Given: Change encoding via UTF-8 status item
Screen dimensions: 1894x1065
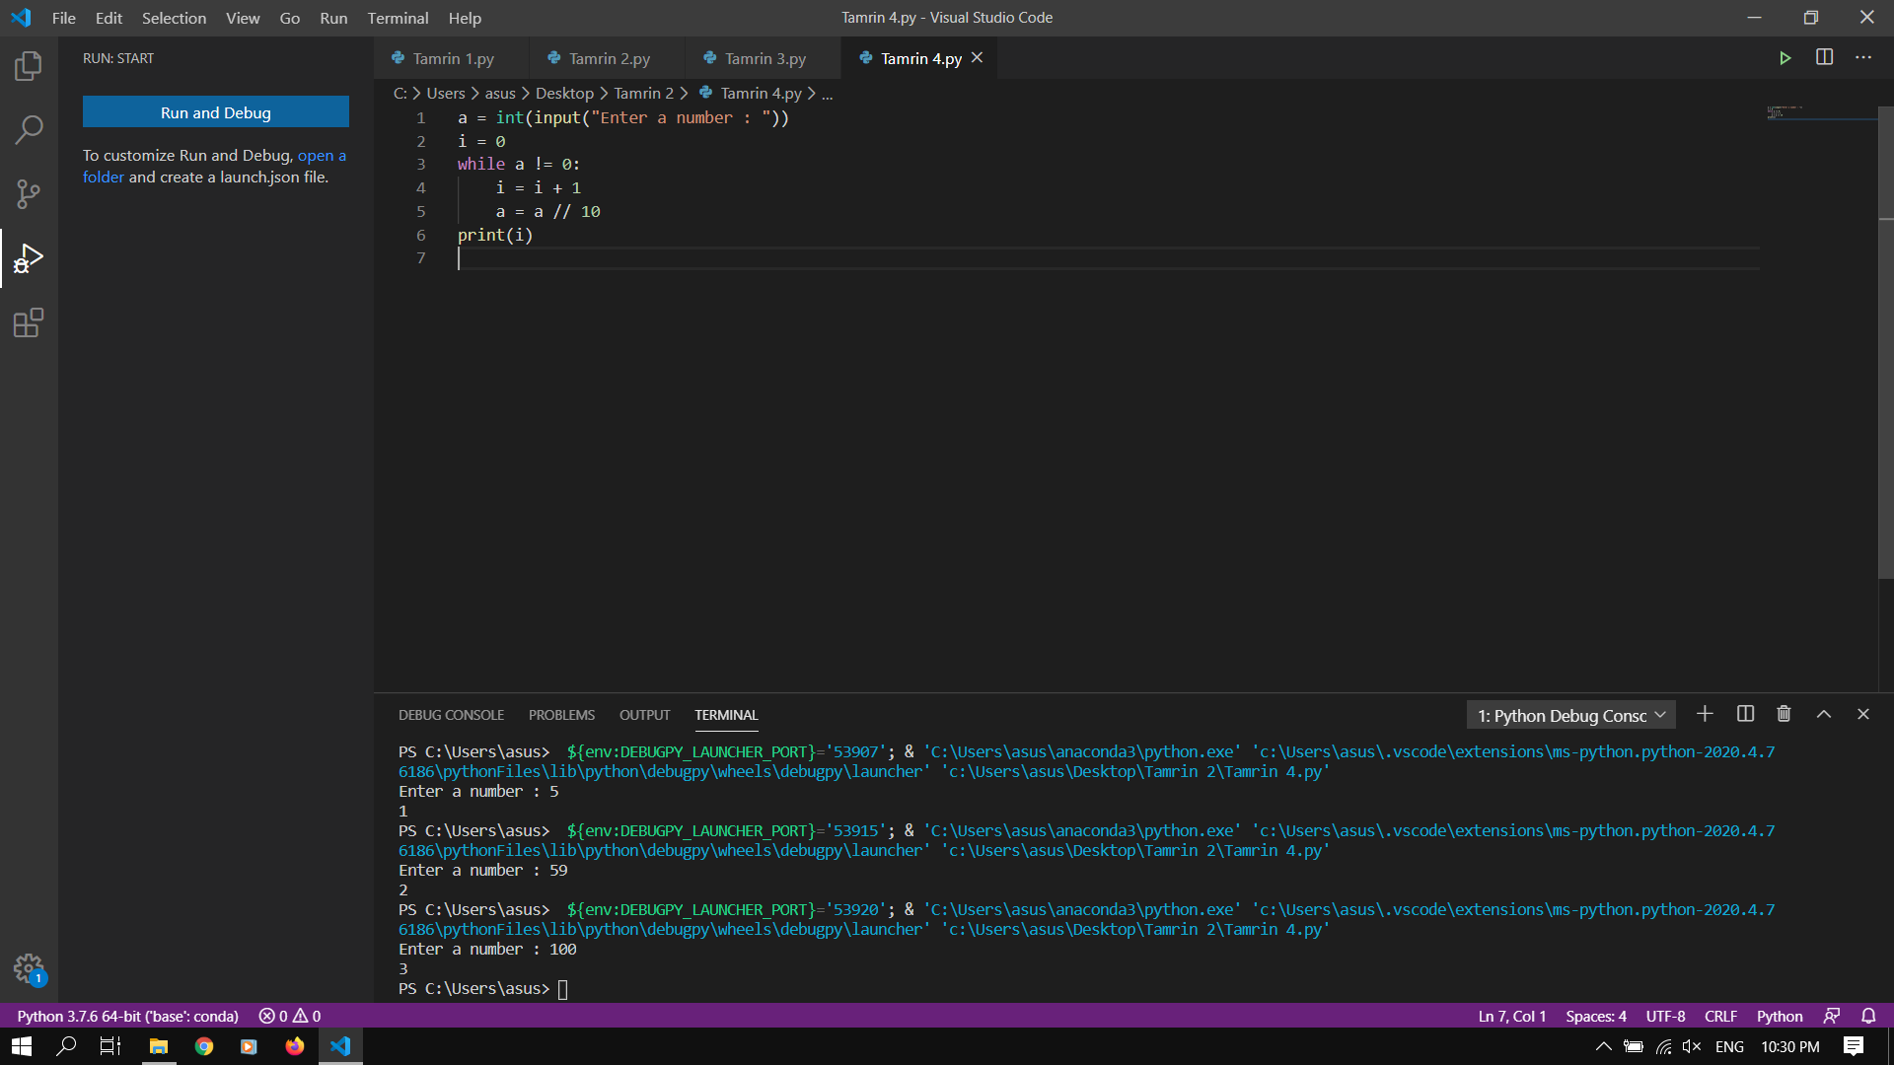Looking at the screenshot, I should click(1665, 1016).
